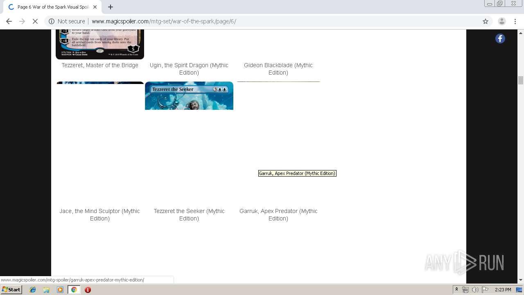Bookmark this page with the star
The image size is (524, 295).
pyautogui.click(x=486, y=21)
